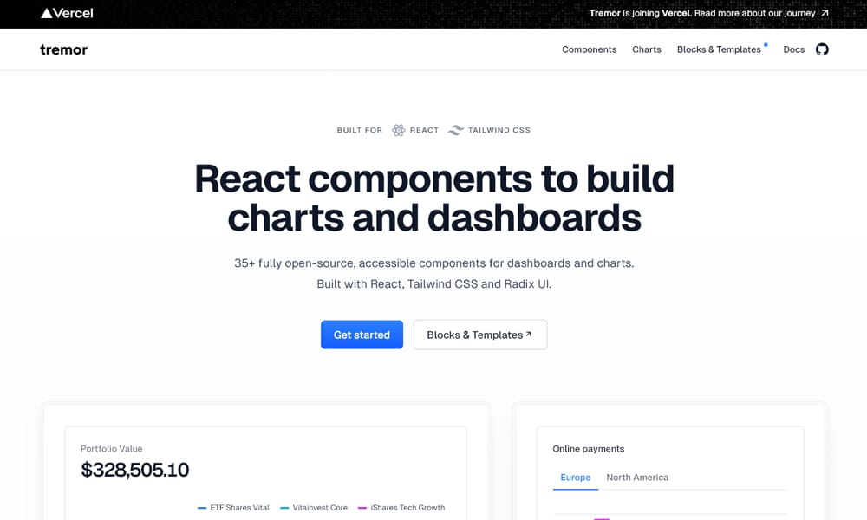867x520 pixels.
Task: Toggle the ETF Shares Vital legend entry
Action: coord(232,508)
